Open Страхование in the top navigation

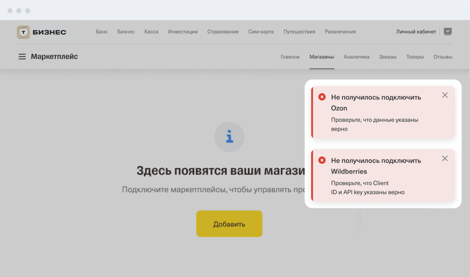(223, 31)
